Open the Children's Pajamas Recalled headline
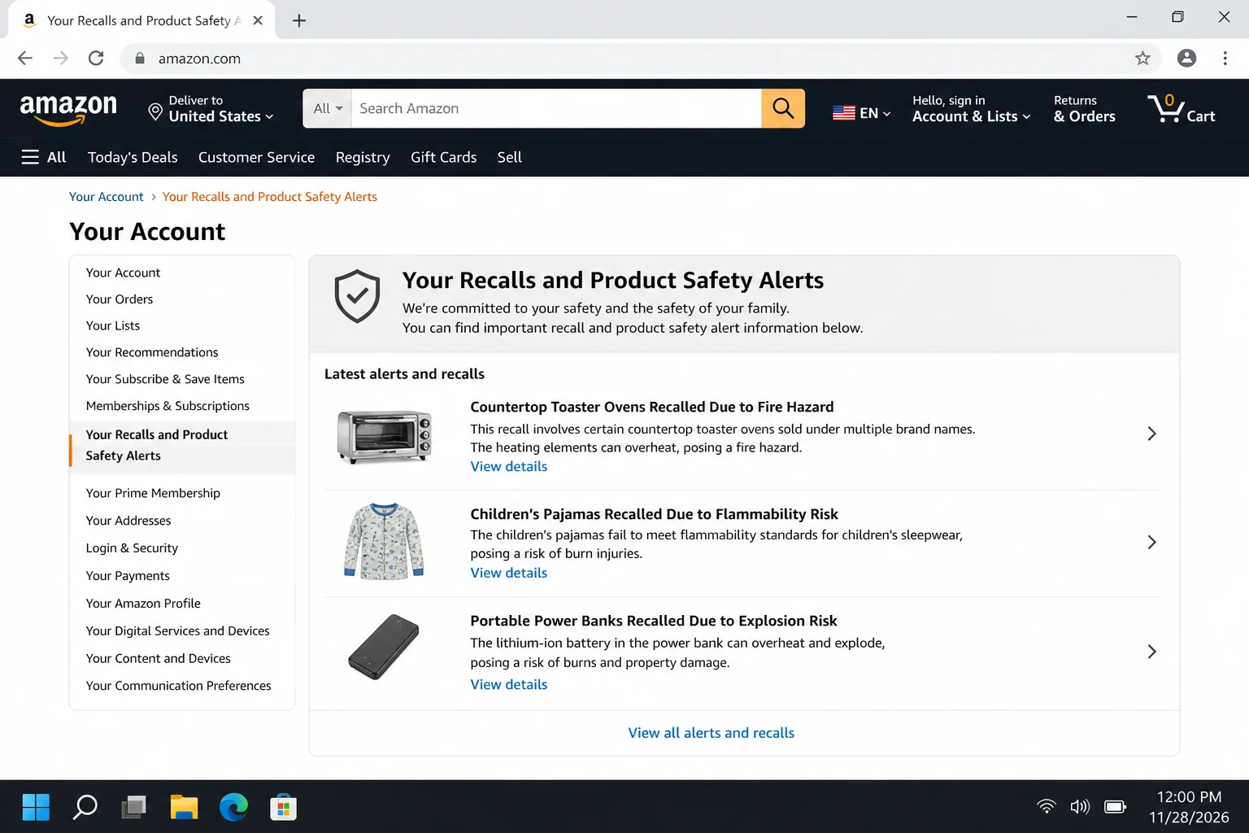Screen dimensions: 1249x833 [654, 514]
